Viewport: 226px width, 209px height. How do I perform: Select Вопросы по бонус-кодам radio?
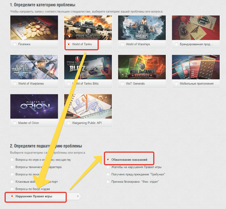[x=12, y=189]
